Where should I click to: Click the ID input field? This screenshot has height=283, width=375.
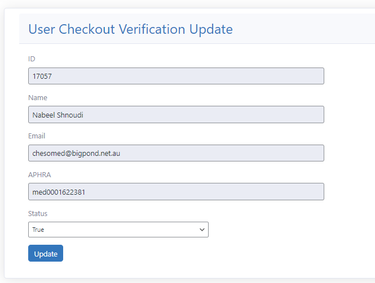[x=176, y=77]
